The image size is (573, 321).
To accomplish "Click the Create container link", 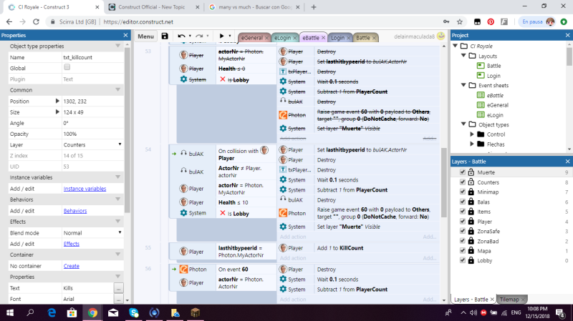I will click(x=71, y=266).
